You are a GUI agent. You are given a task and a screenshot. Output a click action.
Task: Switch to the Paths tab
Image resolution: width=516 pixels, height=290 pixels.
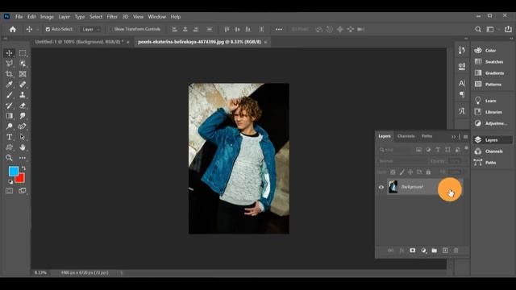tap(427, 136)
